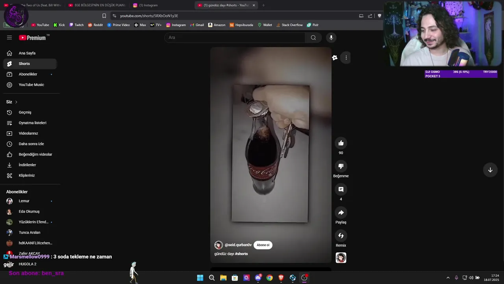
Task: Open Beğendiğim videolar playlist
Action: (30, 154)
